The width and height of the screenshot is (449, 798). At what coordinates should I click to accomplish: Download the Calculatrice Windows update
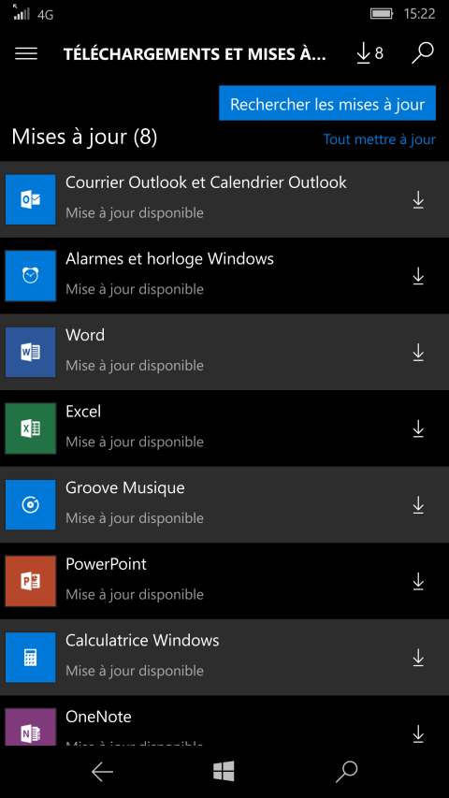click(418, 658)
